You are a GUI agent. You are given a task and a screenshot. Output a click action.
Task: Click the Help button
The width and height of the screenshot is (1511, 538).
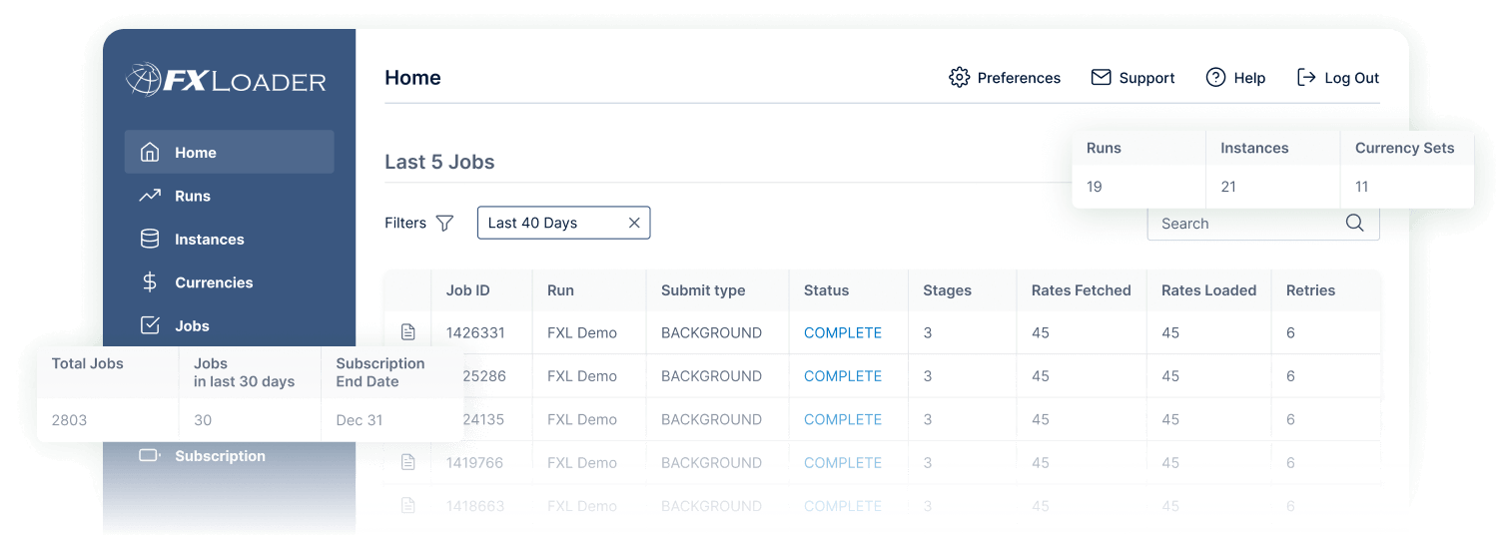tap(1235, 78)
